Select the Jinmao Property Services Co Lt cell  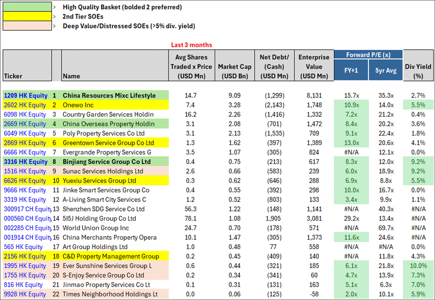tap(115, 285)
